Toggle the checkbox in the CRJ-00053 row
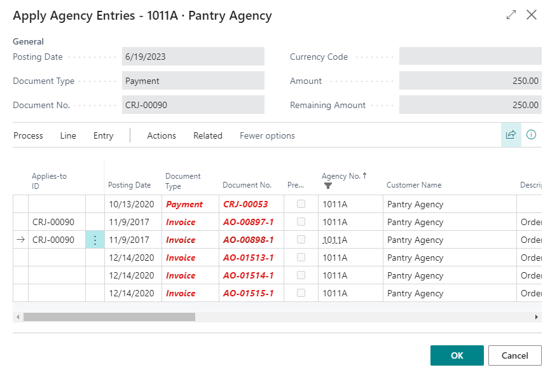 coord(301,204)
